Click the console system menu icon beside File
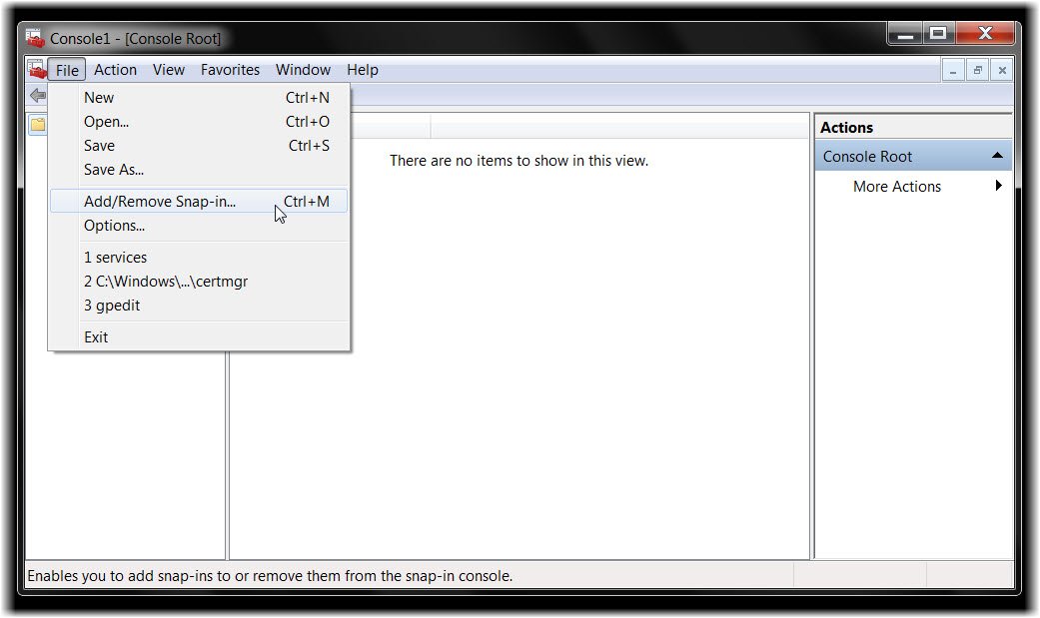 coord(37,69)
